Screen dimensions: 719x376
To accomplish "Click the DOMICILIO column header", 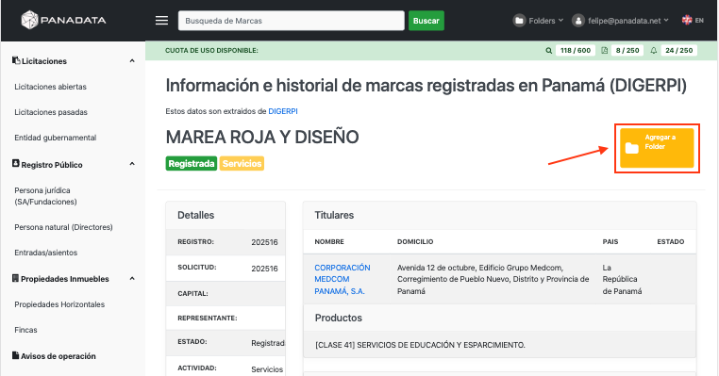I will [x=415, y=241].
